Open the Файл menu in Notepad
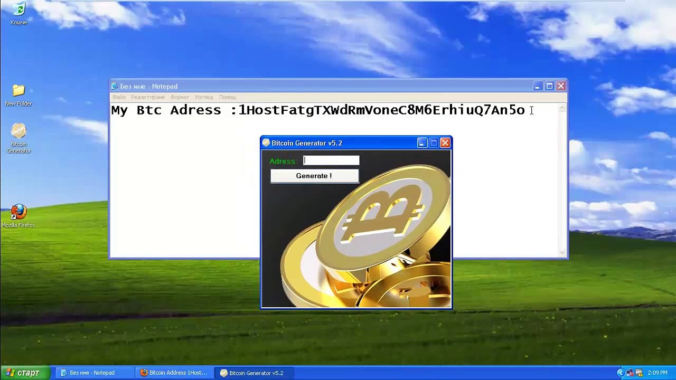 pos(119,97)
